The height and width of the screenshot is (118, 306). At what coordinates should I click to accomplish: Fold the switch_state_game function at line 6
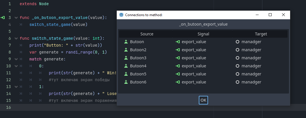pyautogui.click(x=16, y=38)
